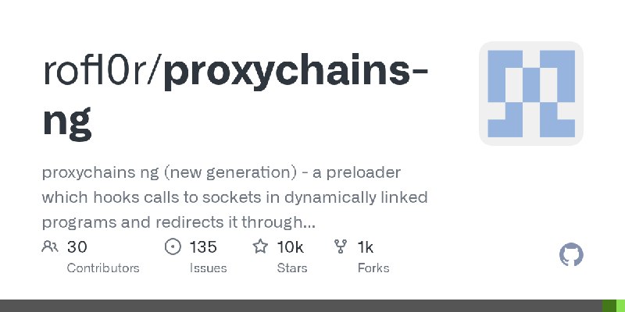Image resolution: width=625 pixels, height=312 pixels.
Task: Click the proxychains ng description paragraph
Action: coord(234,197)
